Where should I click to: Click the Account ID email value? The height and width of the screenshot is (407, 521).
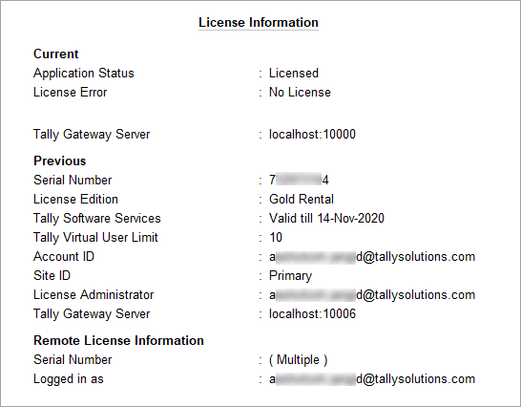tap(372, 257)
